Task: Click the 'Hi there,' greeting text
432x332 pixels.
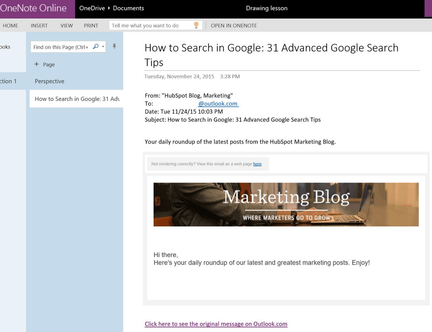Action: click(166, 255)
